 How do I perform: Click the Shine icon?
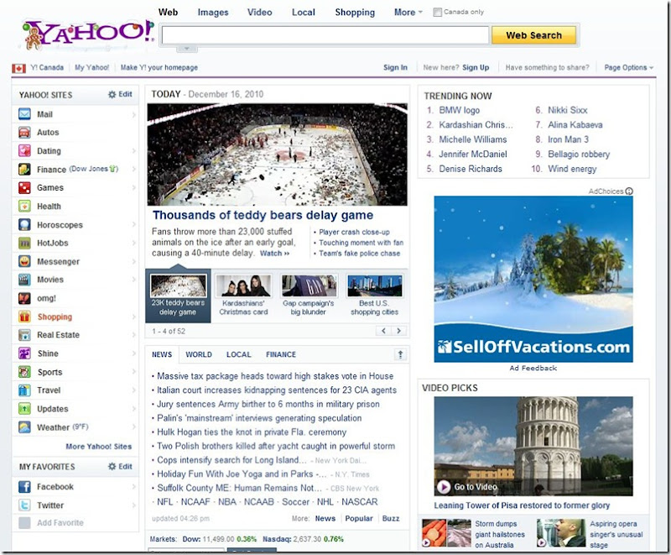[x=24, y=353]
